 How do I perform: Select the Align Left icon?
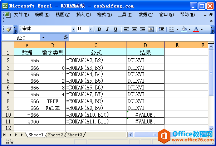[x=126, y=29]
